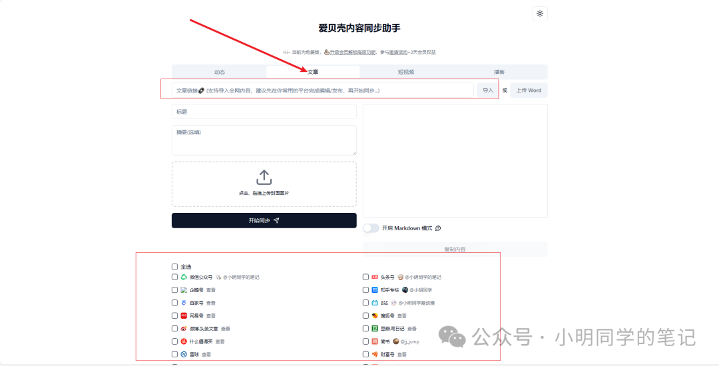
Task: Check the 网易号 checkbox
Action: click(174, 315)
